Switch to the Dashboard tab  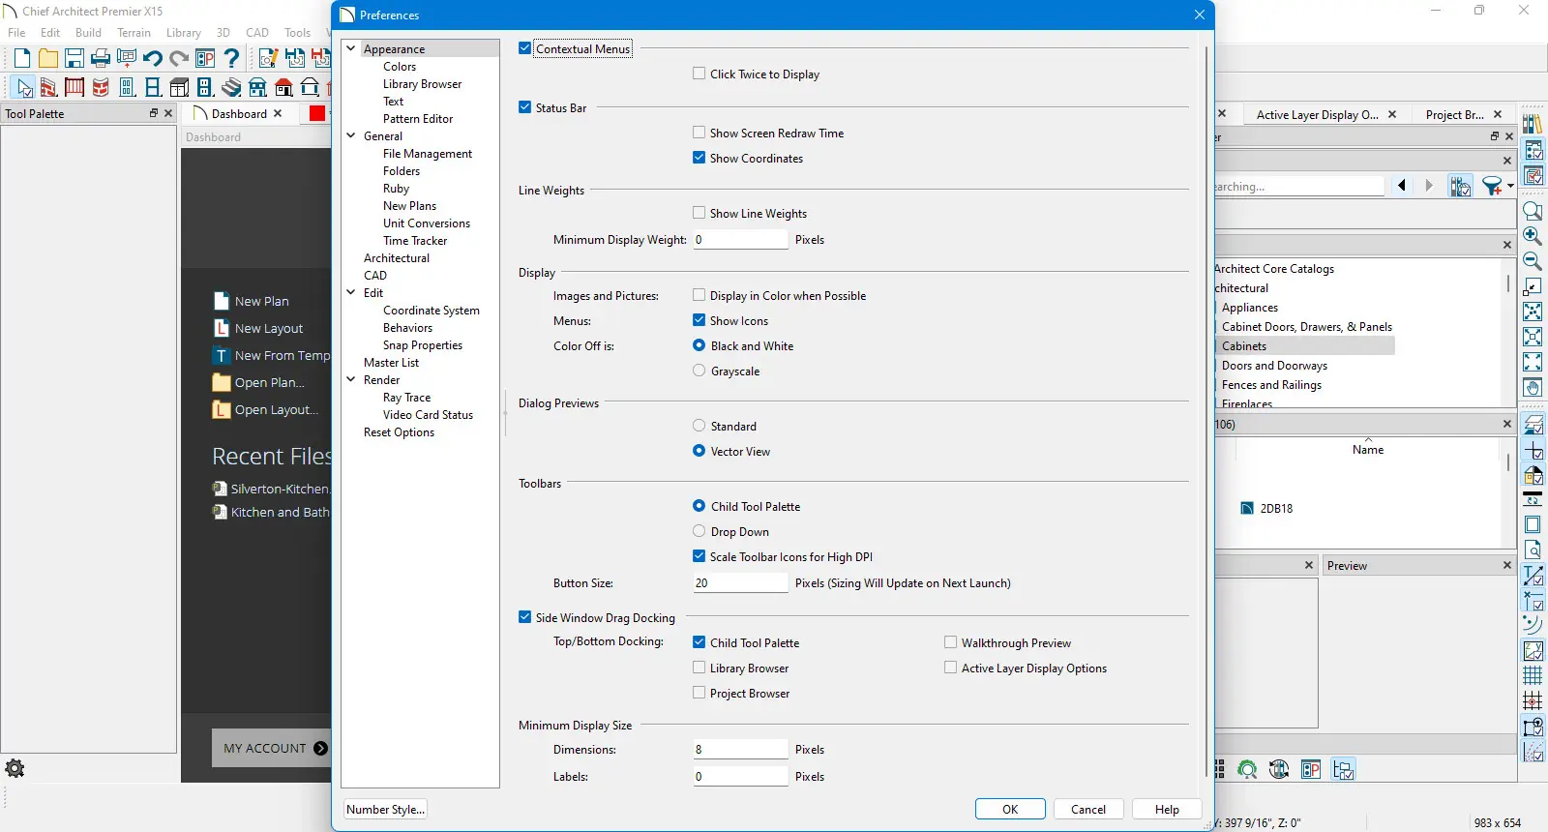click(239, 113)
